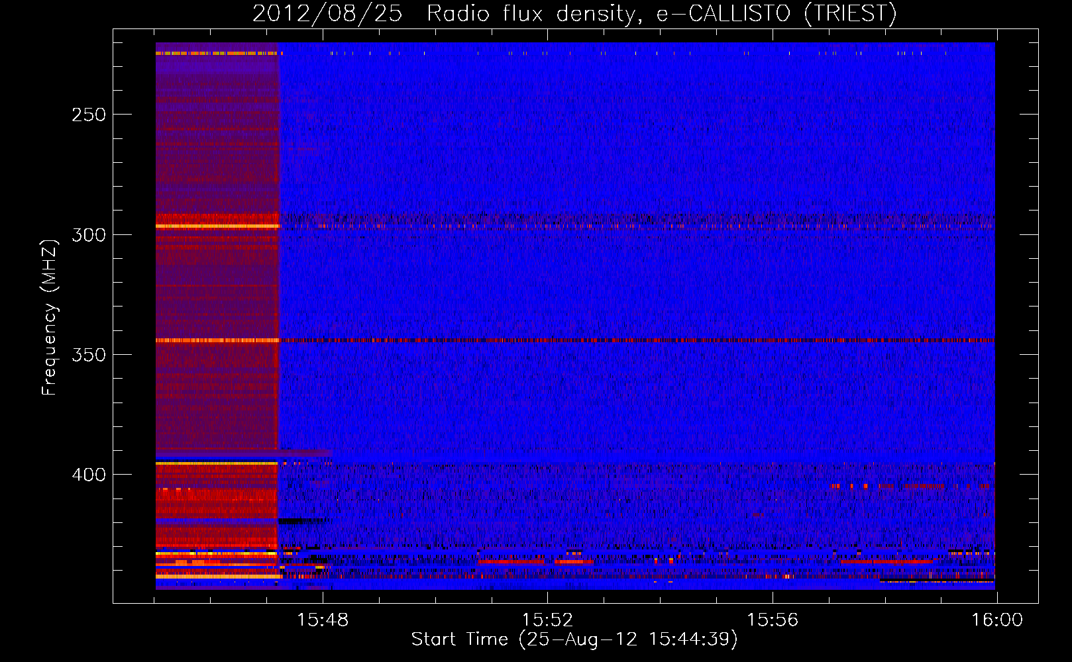1072x662 pixels.
Task: Click the orange band near 297 MHz in the red region
Action: pyautogui.click(x=218, y=226)
